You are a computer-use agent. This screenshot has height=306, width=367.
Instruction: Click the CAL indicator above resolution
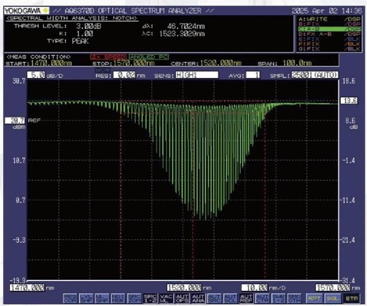[x=103, y=70]
